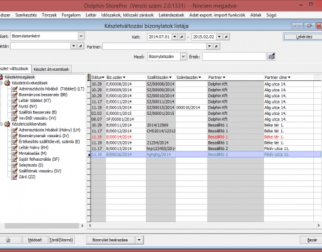Click icon next to Bizományosnak visszáru (IV)
Image resolution: width=322 pixels, height=252 pixels.
pos(14,136)
